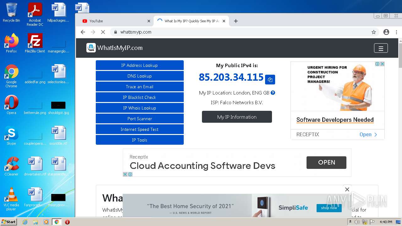The height and width of the screenshot is (226, 402).
Task: Launch Acrobat Reader DC shortcut
Action: tap(35, 14)
